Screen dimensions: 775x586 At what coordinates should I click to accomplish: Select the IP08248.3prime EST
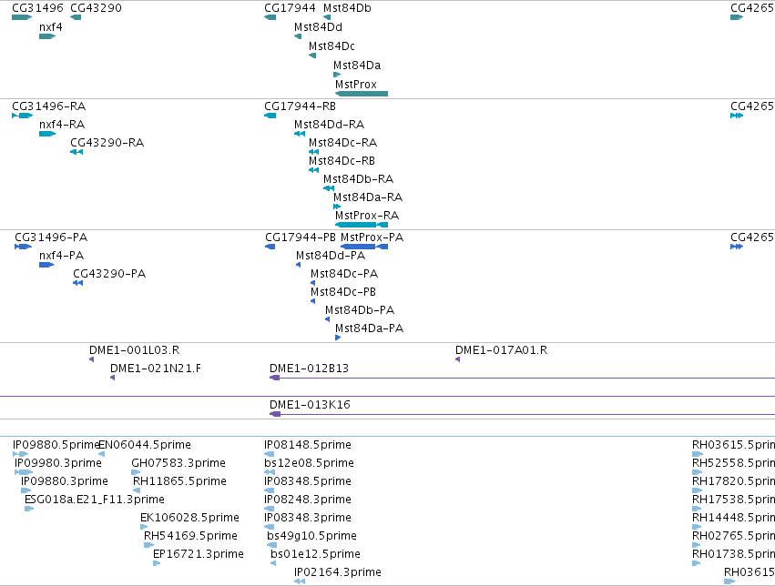coord(269,509)
